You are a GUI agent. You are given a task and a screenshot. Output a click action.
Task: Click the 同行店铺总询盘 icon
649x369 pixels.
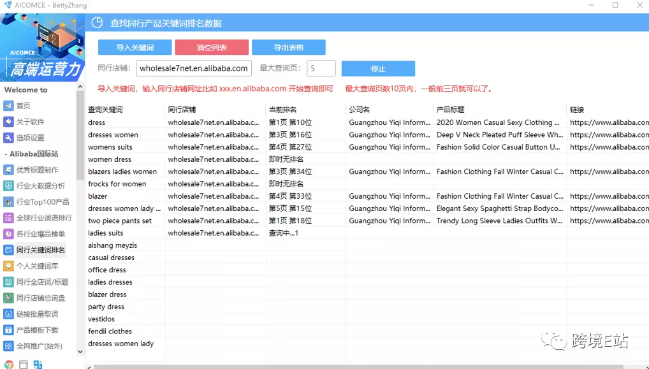(8, 298)
